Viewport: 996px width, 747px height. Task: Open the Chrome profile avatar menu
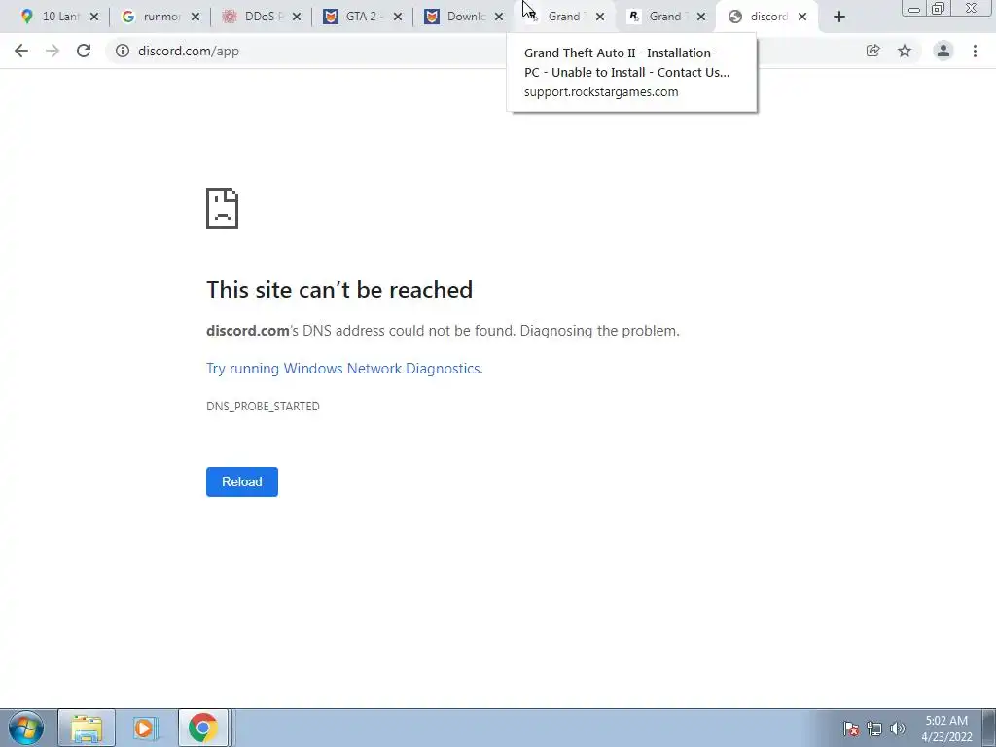[x=943, y=51]
